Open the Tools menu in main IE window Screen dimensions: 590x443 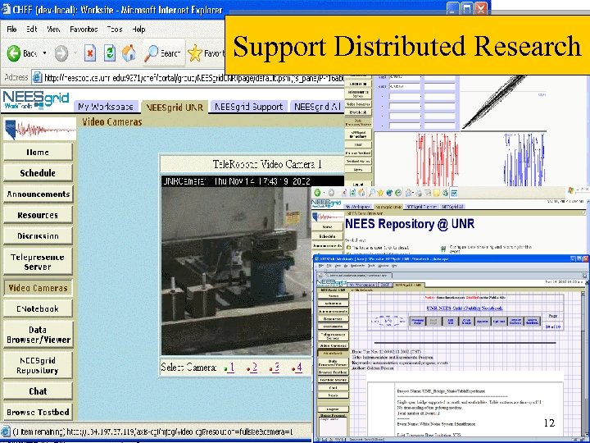pos(115,29)
